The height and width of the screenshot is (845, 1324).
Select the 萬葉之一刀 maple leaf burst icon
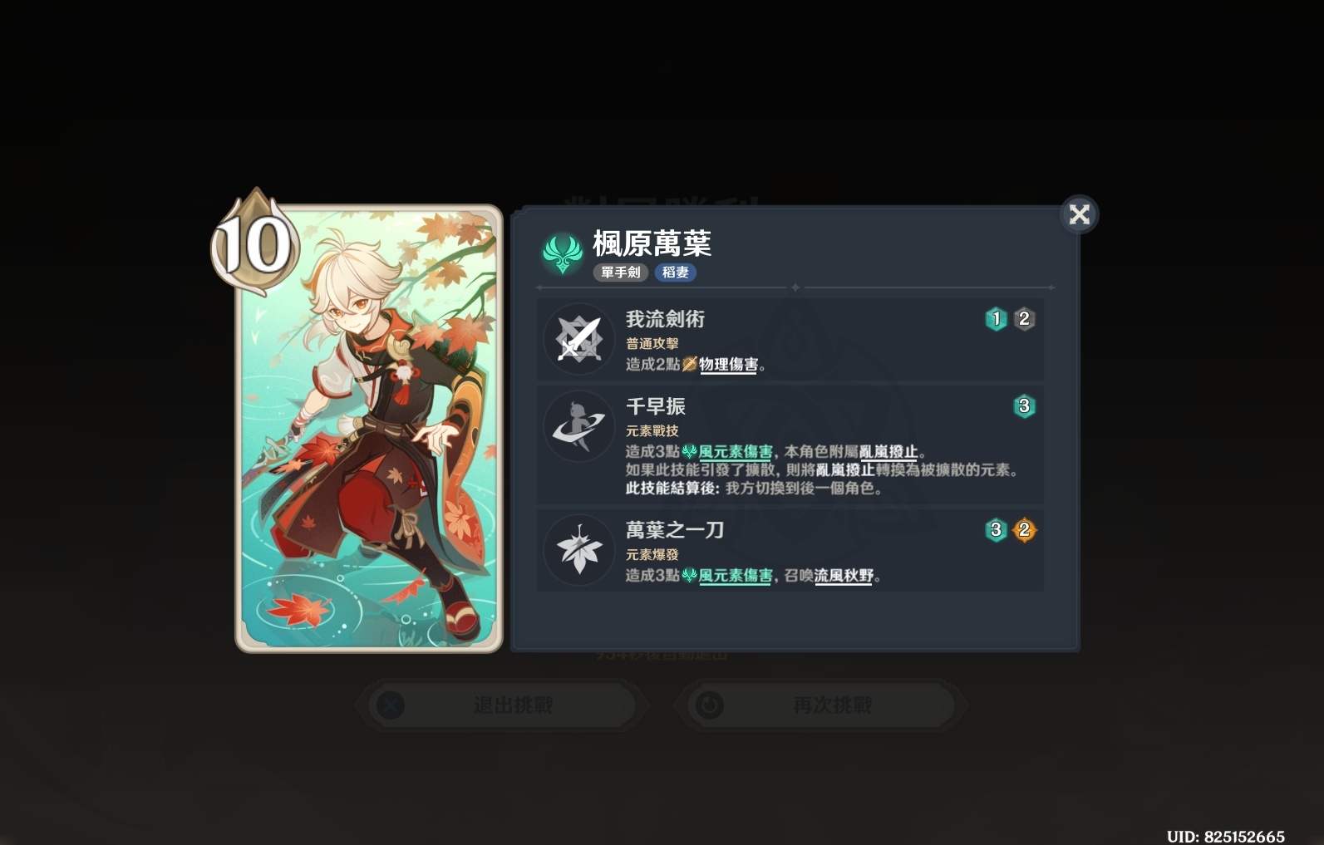click(579, 550)
